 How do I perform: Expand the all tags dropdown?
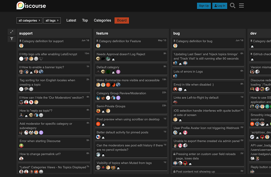point(52,20)
